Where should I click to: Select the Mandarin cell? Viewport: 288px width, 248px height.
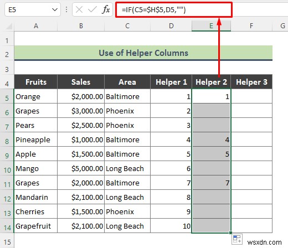36,197
